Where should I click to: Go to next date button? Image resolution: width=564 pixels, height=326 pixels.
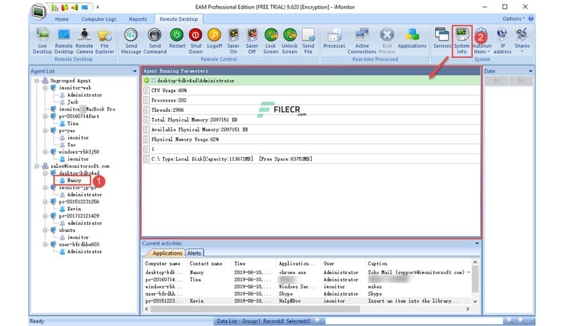[520, 81]
